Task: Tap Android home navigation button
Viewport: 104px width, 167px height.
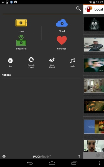Action: tap(52, 163)
